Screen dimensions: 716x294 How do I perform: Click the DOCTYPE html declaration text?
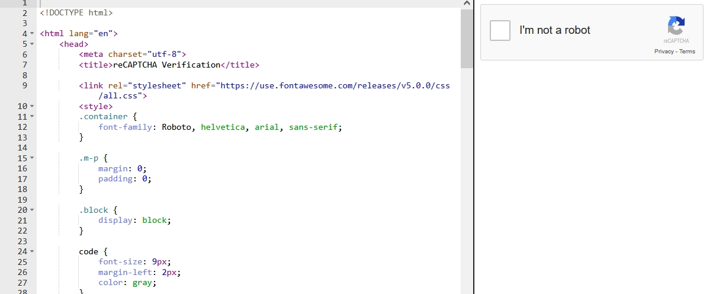click(76, 12)
